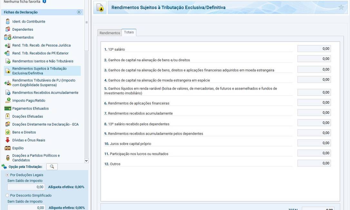Click the Ident. do Contribuinte person icon

[x=8, y=22]
